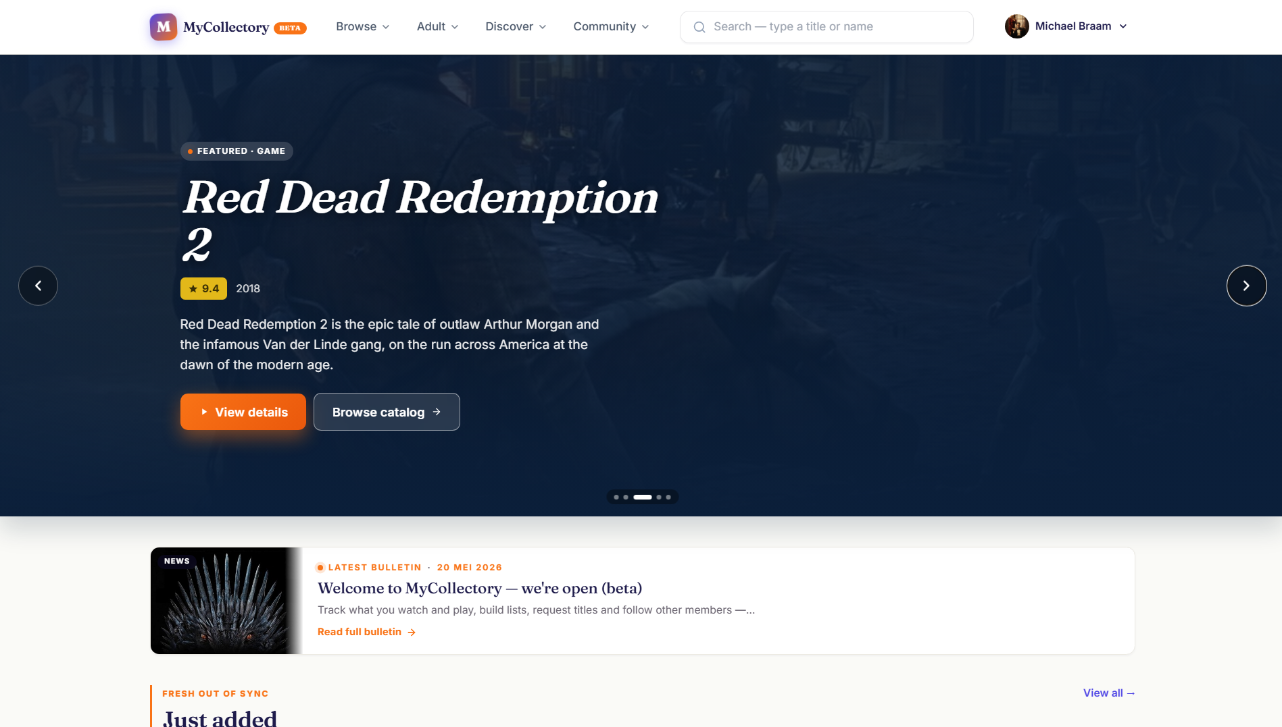Open the Welcome to MyCollectory bulletin headline
The image size is (1282, 727).
(x=480, y=588)
